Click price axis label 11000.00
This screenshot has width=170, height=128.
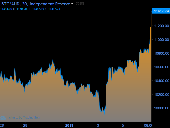coord(161,40)
